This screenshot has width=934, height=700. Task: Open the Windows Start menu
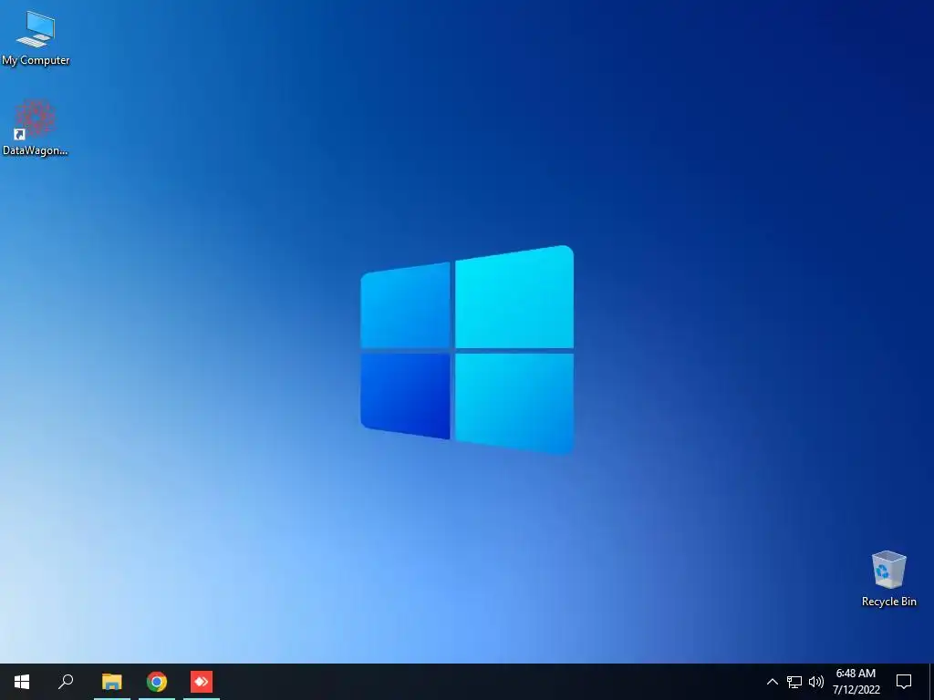[x=22, y=682]
